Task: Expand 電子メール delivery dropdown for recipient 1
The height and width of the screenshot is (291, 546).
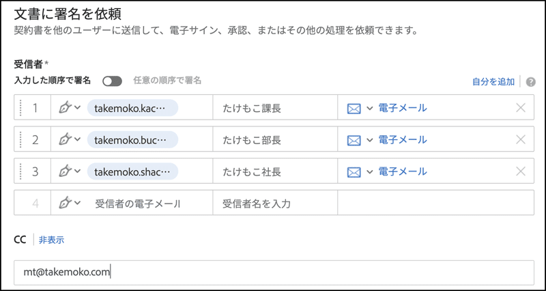Action: tap(370, 108)
